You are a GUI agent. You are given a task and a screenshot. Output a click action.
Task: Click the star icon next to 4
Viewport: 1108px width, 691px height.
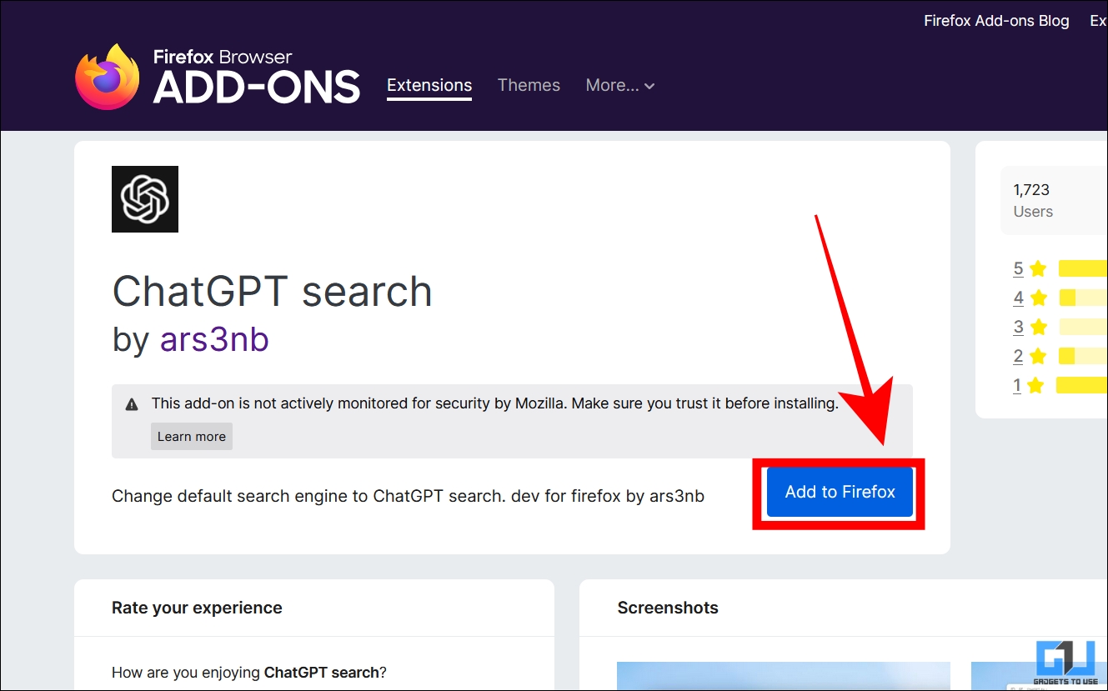tap(1038, 298)
